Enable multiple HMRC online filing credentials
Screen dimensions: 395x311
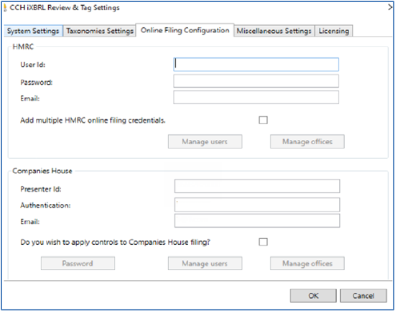[x=263, y=120]
